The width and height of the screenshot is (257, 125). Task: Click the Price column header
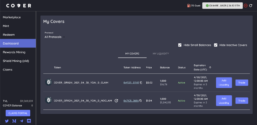coord(149,67)
